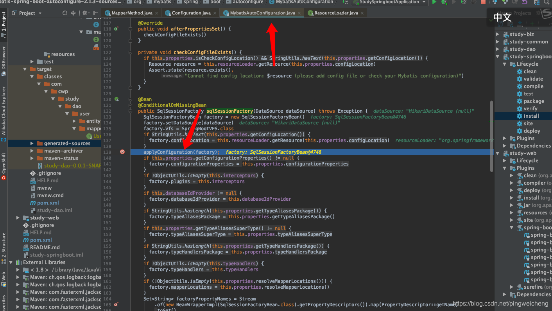Viewport: 552px width, 311px height.
Task: Expand the test folder
Action: point(32,62)
